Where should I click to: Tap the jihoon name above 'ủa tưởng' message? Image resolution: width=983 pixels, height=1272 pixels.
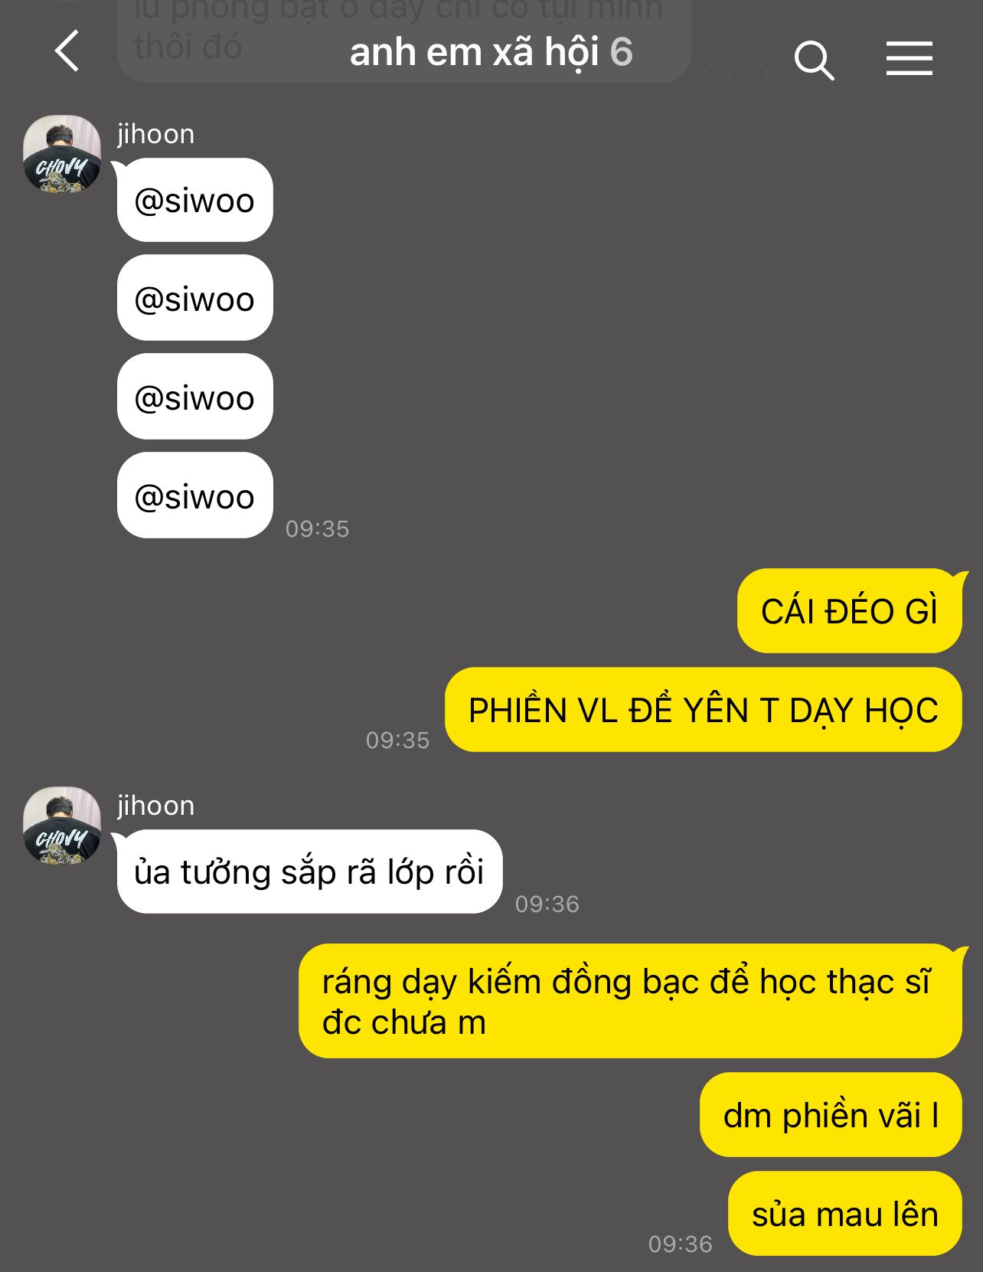(x=155, y=806)
